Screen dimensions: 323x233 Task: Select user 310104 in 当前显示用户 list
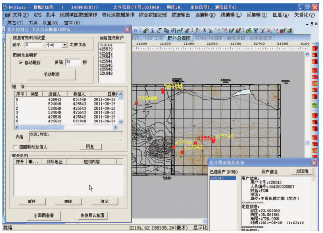tap(106, 45)
